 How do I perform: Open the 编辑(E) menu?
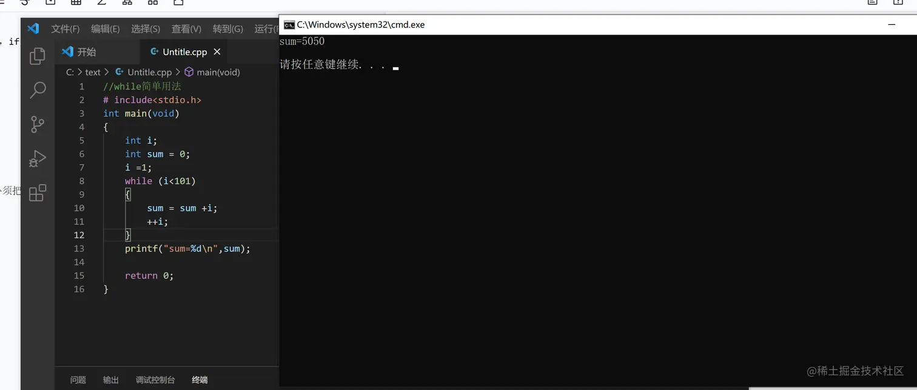[x=105, y=28]
